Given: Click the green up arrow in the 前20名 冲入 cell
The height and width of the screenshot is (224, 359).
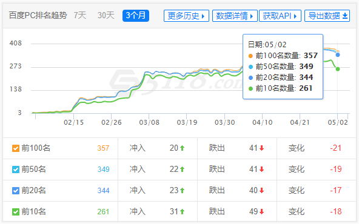Looking at the screenshot, I should click(183, 190).
